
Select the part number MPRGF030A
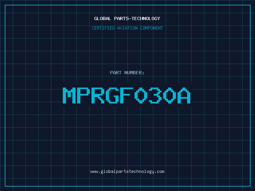(x=127, y=95)
